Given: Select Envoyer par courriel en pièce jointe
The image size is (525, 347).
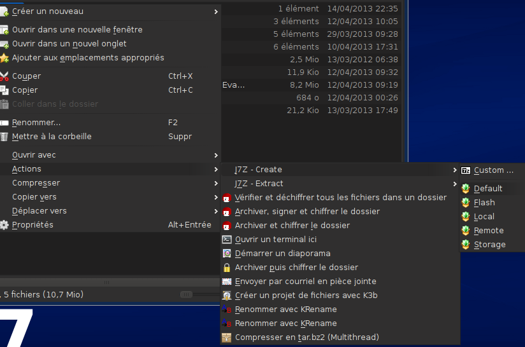Looking at the screenshot, I should click(x=340, y=282).
